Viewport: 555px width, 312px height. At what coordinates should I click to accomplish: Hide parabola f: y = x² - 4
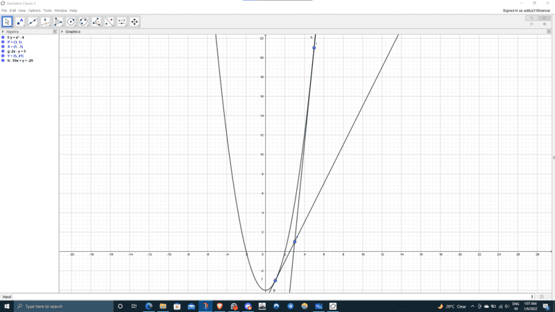(x=3, y=37)
